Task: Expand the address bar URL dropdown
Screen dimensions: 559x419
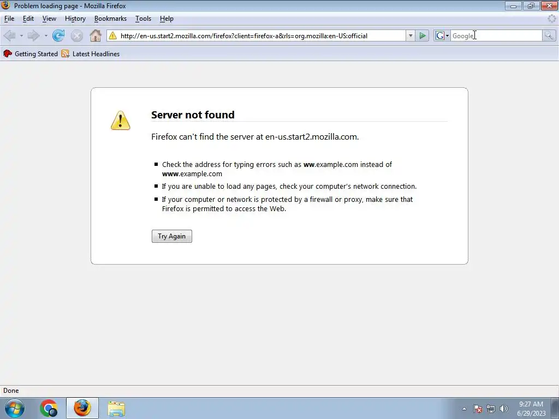Action: tap(411, 35)
